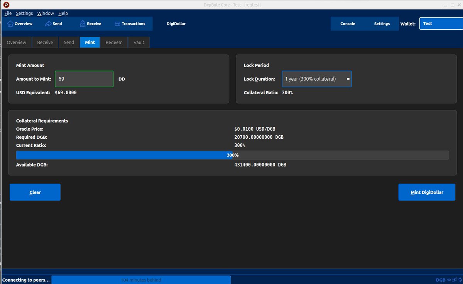Click the 'Amount to Mint:' label
463x284 pixels.
click(x=34, y=79)
